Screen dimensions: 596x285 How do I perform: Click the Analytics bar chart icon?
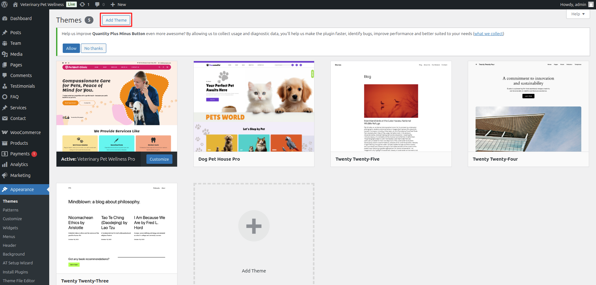point(5,164)
